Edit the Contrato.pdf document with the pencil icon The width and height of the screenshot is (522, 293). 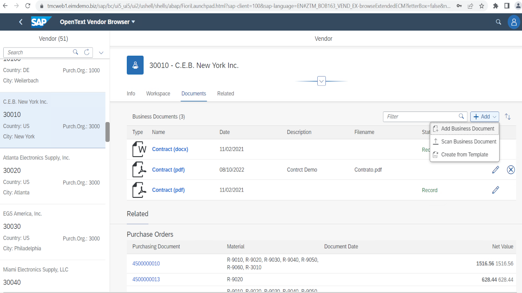click(x=495, y=170)
